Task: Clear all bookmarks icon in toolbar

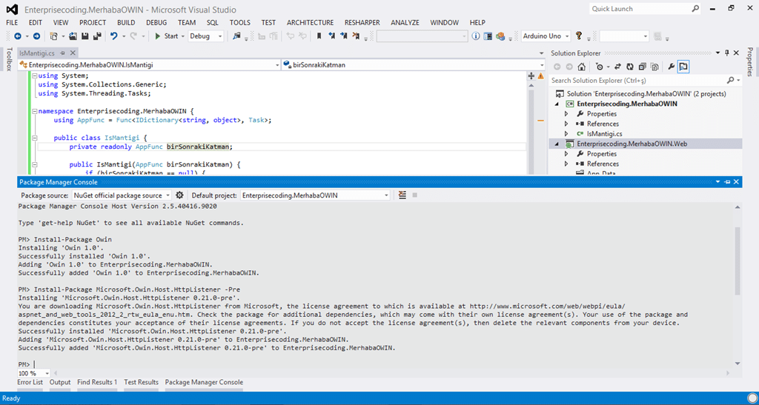Action: (x=356, y=36)
